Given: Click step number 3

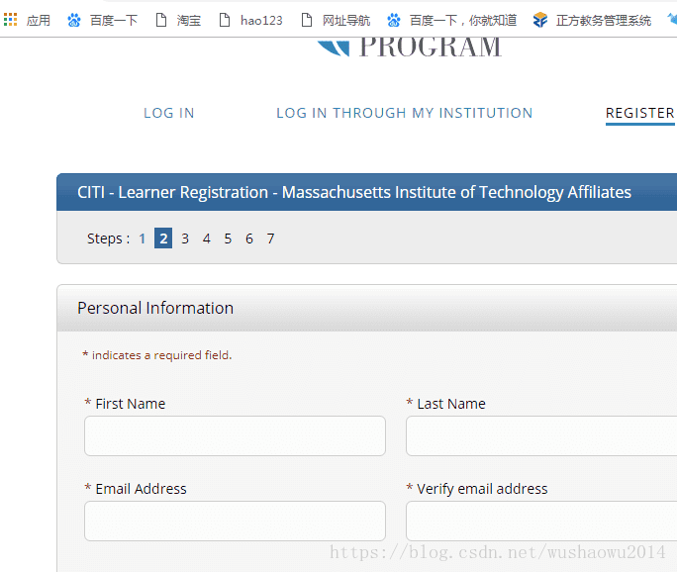Looking at the screenshot, I should pos(185,238).
